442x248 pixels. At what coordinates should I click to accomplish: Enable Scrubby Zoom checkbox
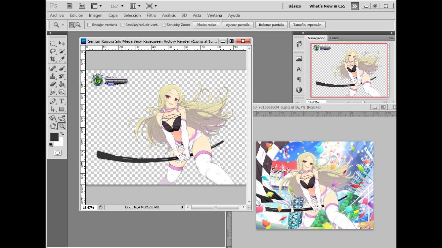pos(164,25)
